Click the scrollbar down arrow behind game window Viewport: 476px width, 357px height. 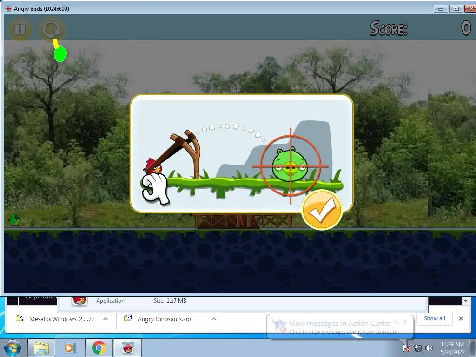[465, 301]
